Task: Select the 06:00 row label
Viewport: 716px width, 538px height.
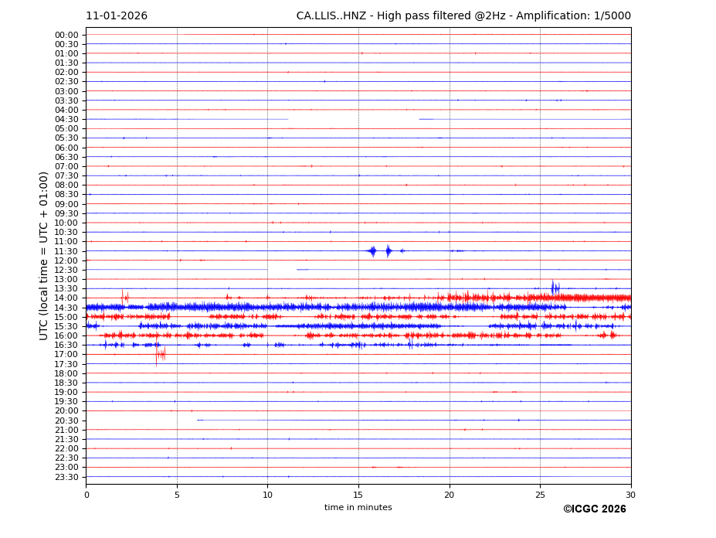Action: [66, 148]
